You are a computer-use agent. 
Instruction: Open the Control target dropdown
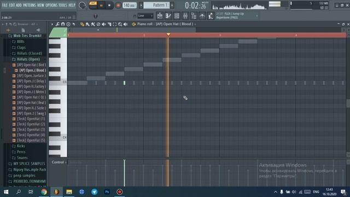click(59, 162)
